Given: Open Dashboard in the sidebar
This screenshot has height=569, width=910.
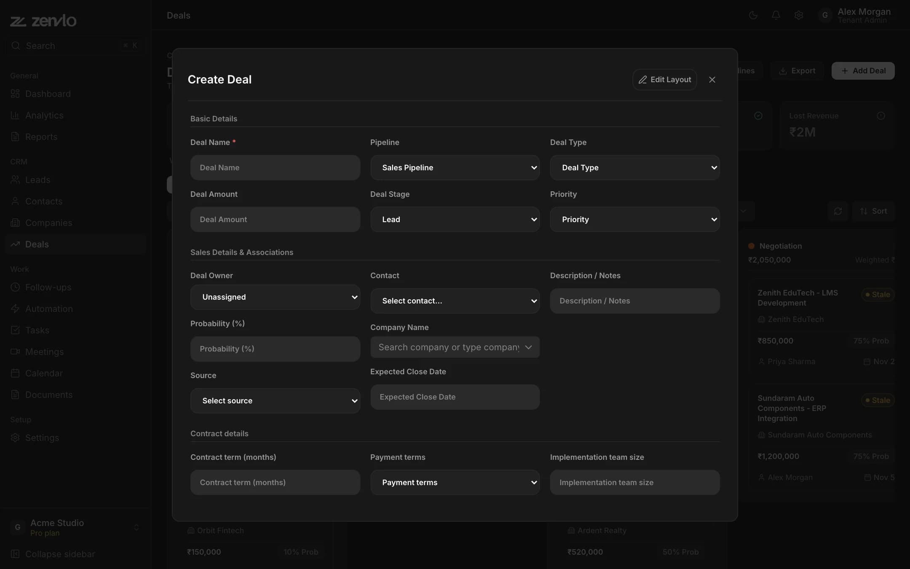Looking at the screenshot, I should pos(76,94).
